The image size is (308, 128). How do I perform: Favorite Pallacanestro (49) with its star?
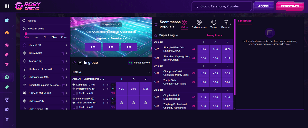(62, 77)
